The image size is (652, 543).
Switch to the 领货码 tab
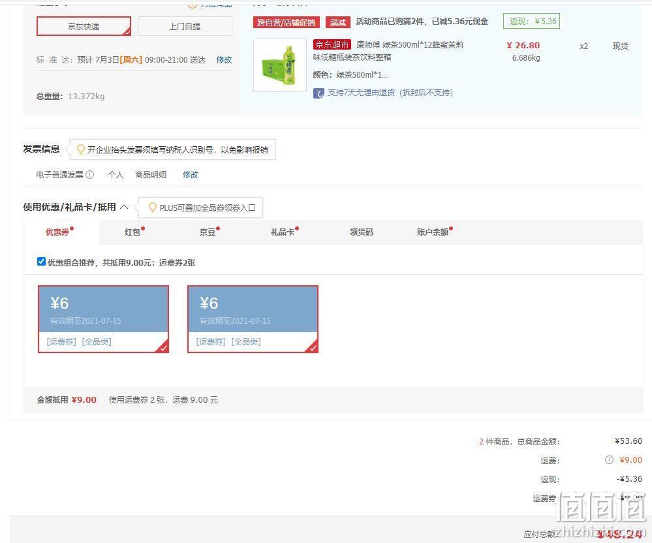click(x=362, y=232)
